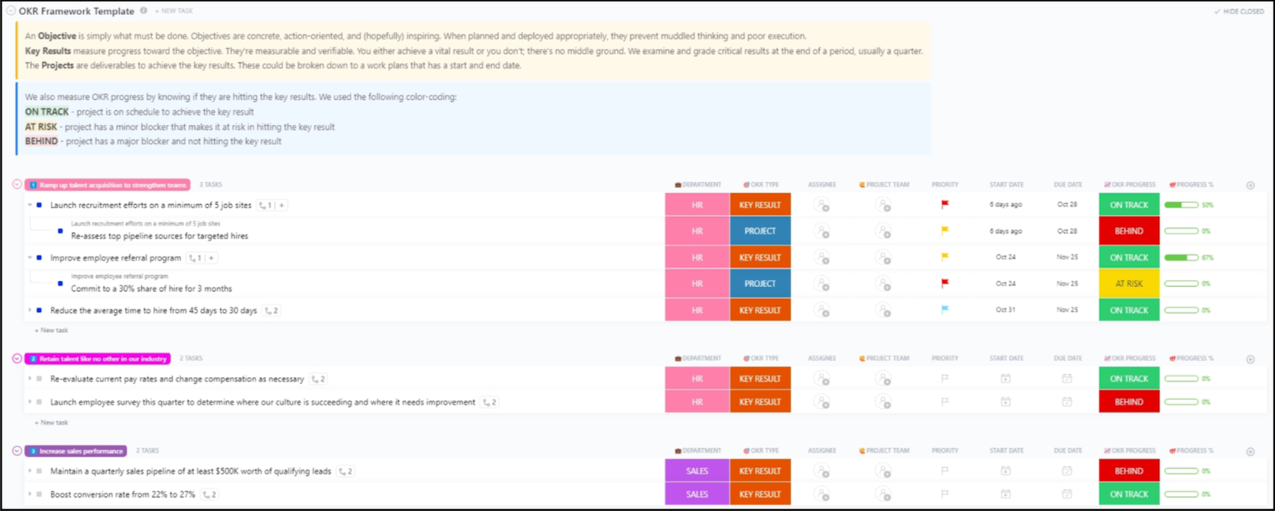Change blue priority flag on Reduce average time
The image size is (1275, 511).
point(945,309)
